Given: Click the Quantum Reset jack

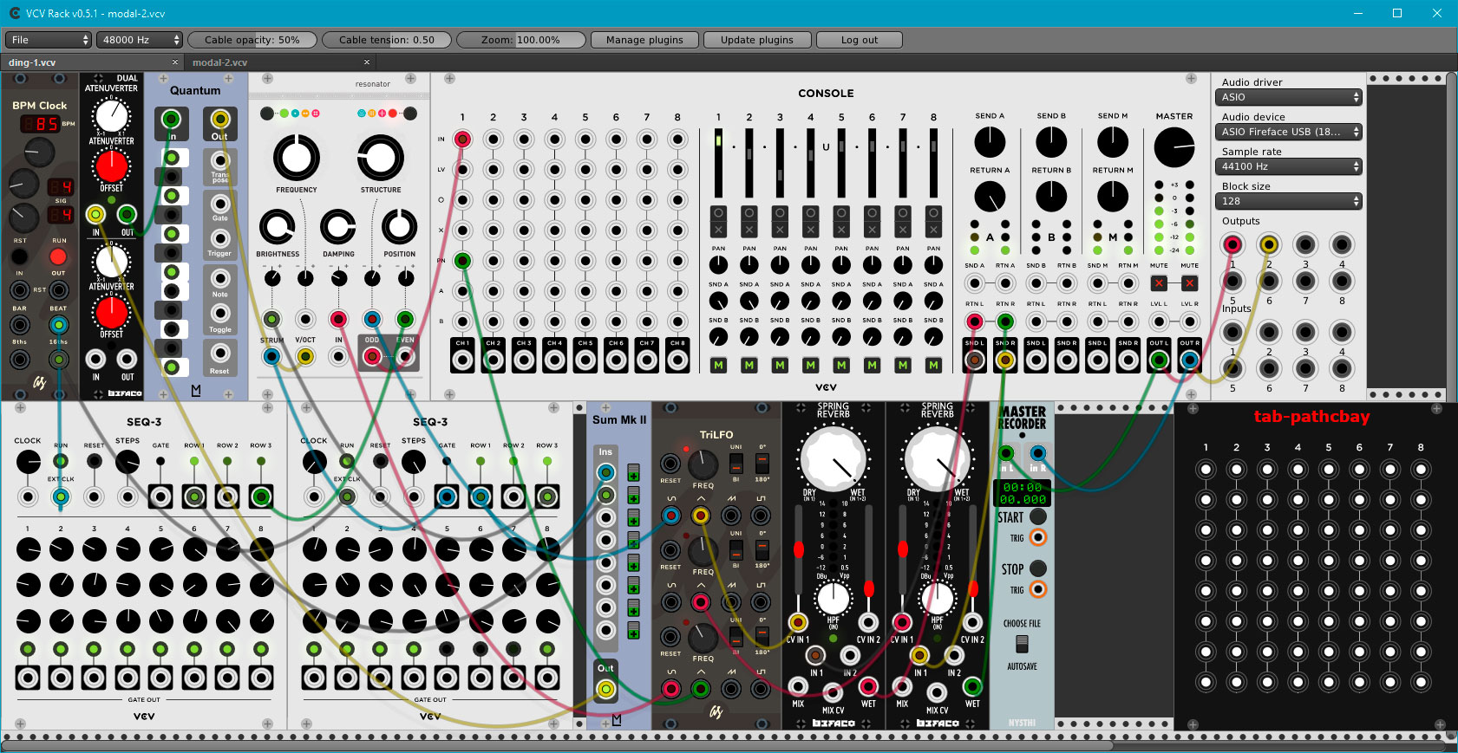Looking at the screenshot, I should pyautogui.click(x=220, y=353).
